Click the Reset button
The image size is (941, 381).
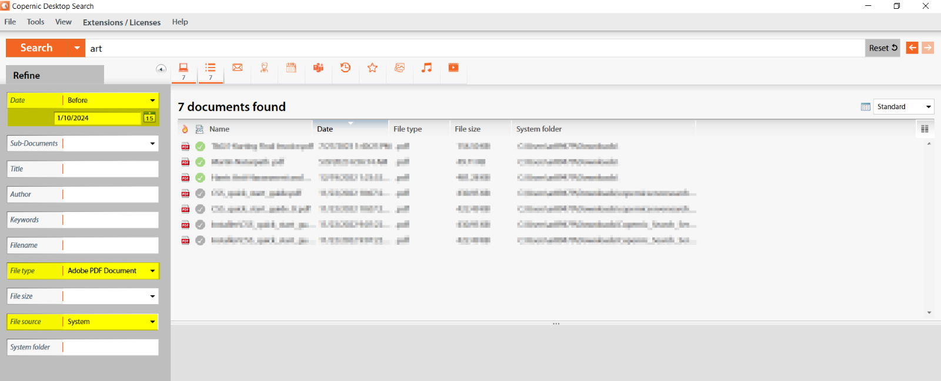(x=883, y=48)
